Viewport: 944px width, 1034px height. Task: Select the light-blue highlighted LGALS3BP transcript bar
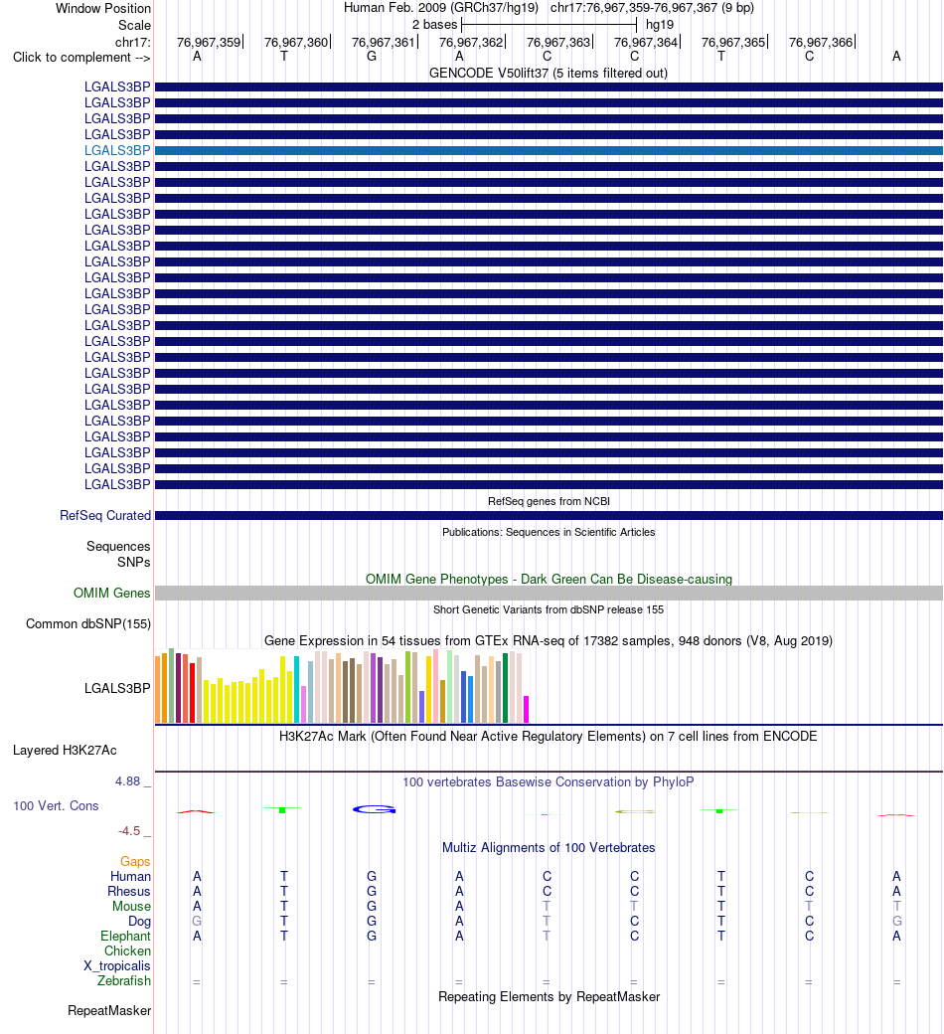pyautogui.click(x=549, y=150)
